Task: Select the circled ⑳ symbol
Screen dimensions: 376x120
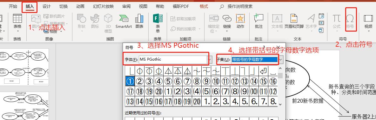Action: tap(158, 91)
